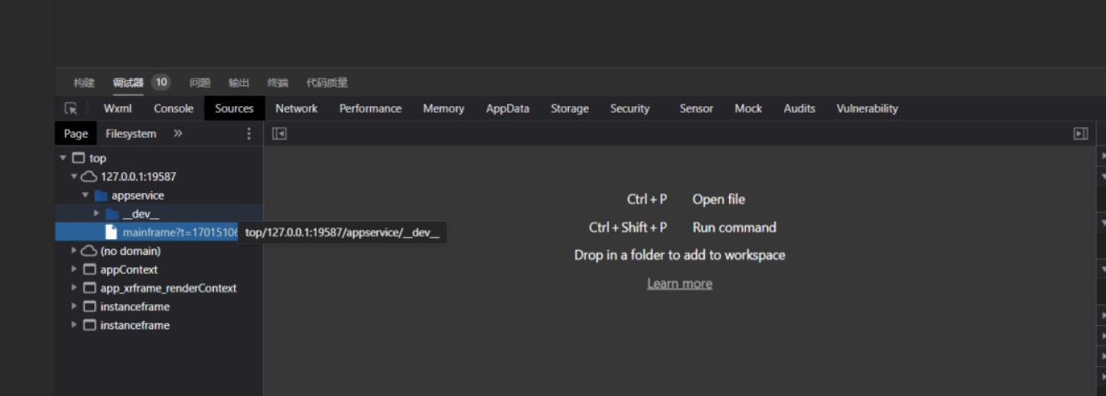Hide the navigator sidebar via toggle icon
1106x396 pixels.
(x=279, y=134)
